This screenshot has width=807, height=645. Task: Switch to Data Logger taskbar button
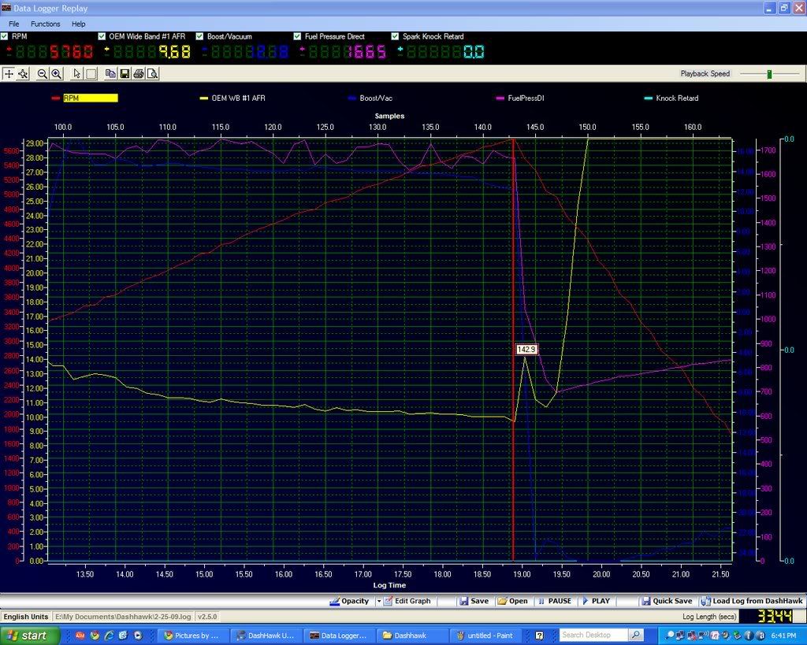339,636
